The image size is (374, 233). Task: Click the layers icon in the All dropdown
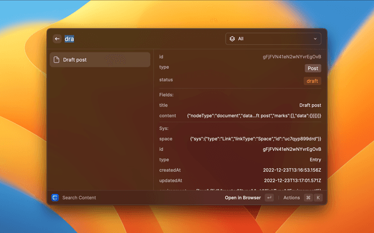pos(232,39)
